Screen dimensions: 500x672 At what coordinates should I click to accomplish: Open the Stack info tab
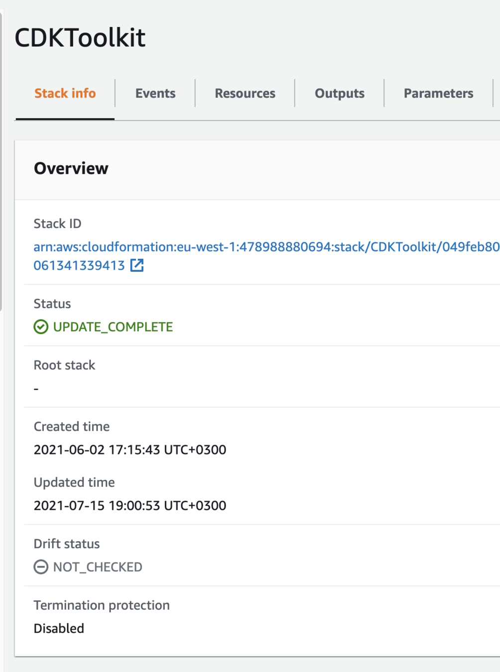click(65, 94)
